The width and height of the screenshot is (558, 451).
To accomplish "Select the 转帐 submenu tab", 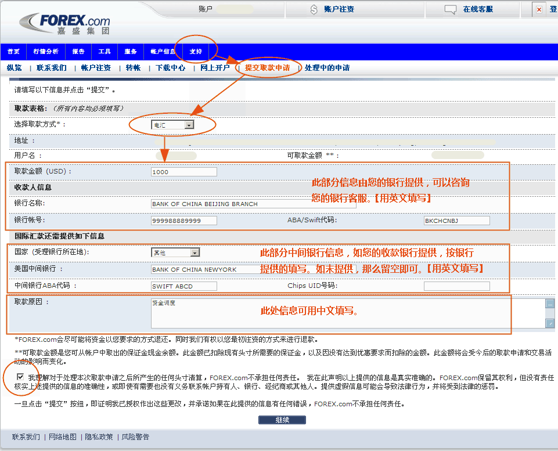I will 133,67.
